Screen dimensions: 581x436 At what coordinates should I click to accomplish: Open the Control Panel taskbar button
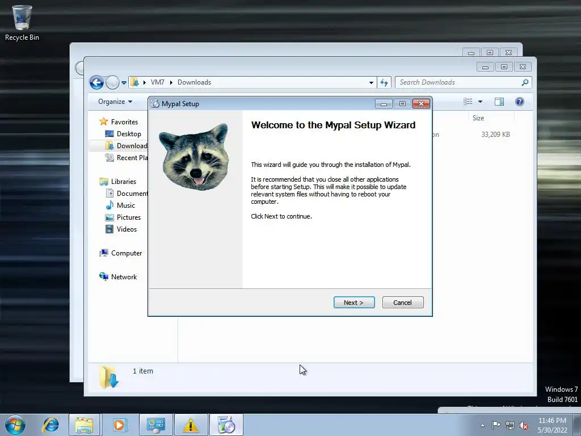click(155, 425)
